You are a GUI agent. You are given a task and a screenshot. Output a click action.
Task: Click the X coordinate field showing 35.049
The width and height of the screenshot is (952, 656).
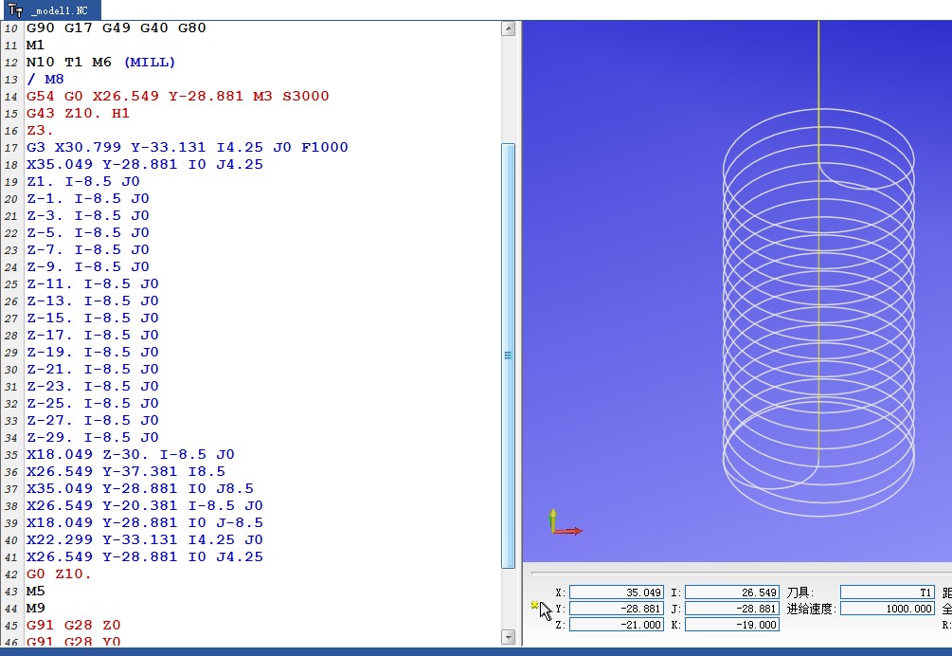[617, 592]
